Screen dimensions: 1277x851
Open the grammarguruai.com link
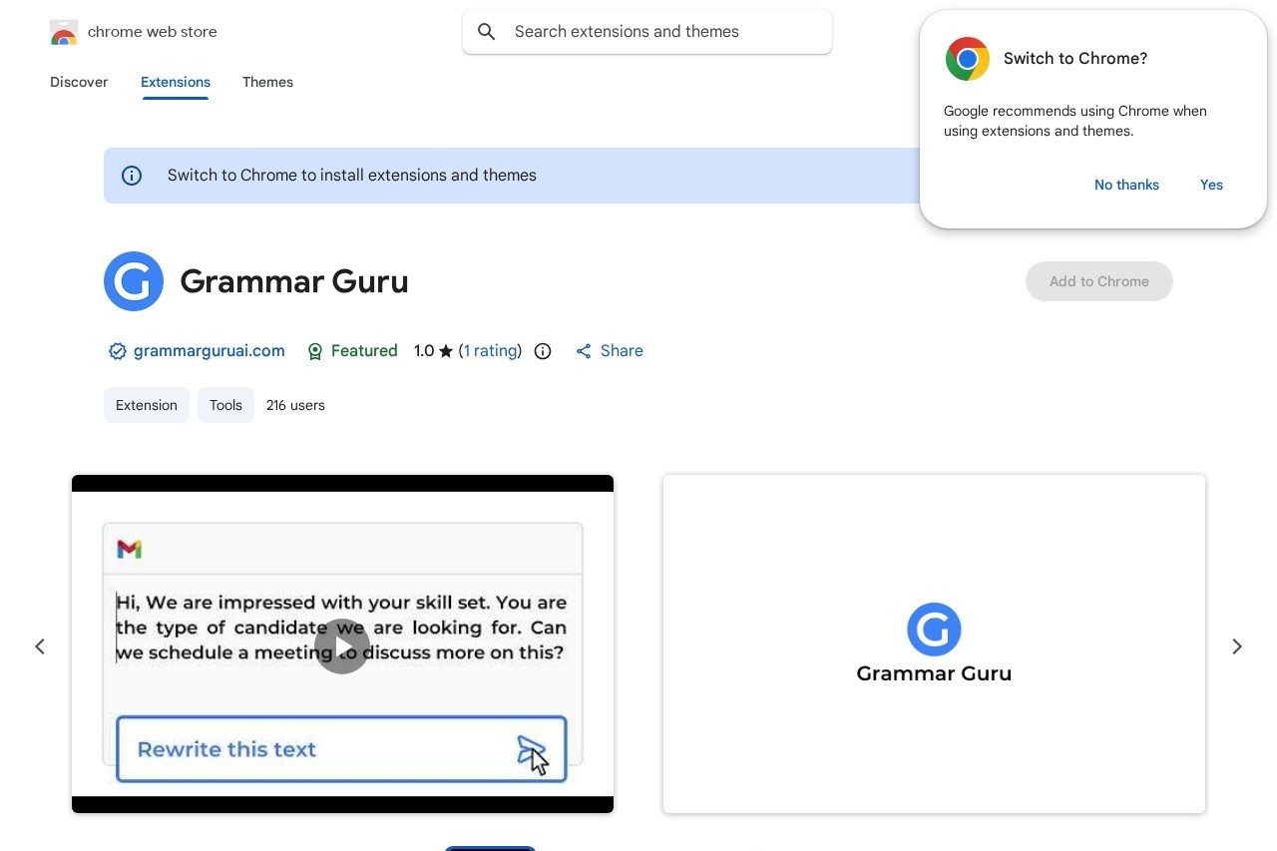tap(209, 351)
